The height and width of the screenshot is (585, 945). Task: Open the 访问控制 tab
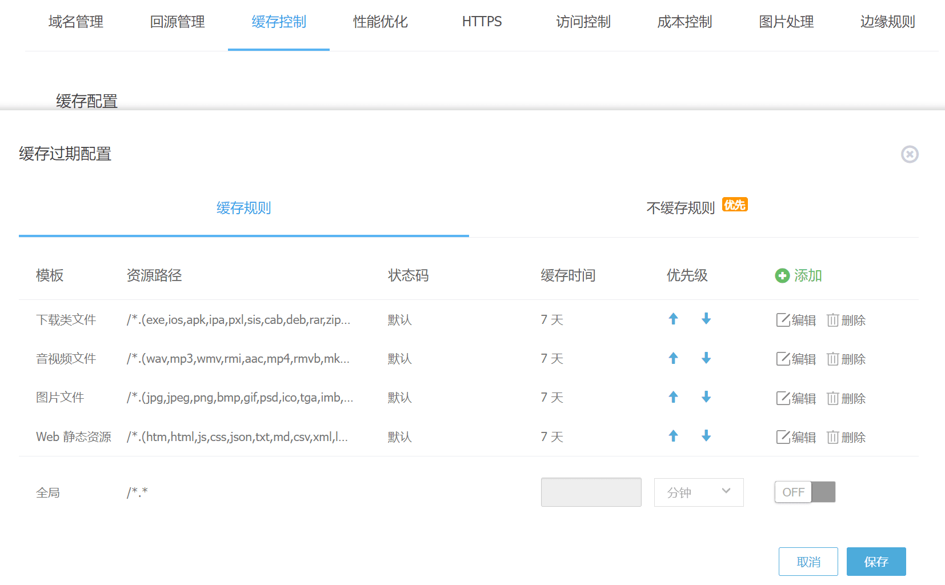pos(583,22)
